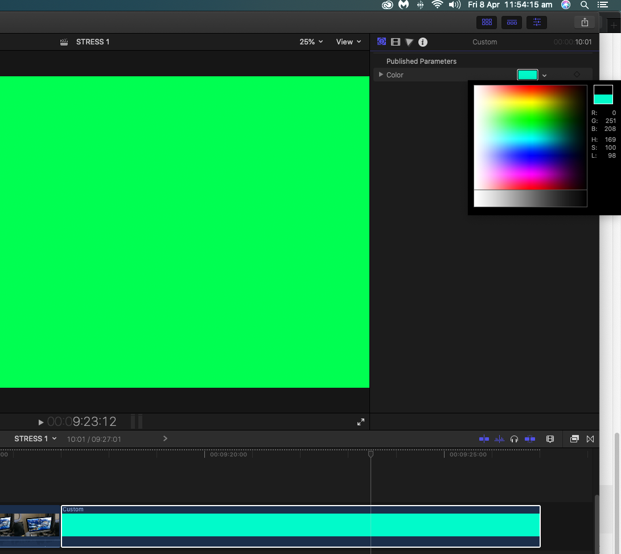Open the Generator inspector tab

pos(381,42)
